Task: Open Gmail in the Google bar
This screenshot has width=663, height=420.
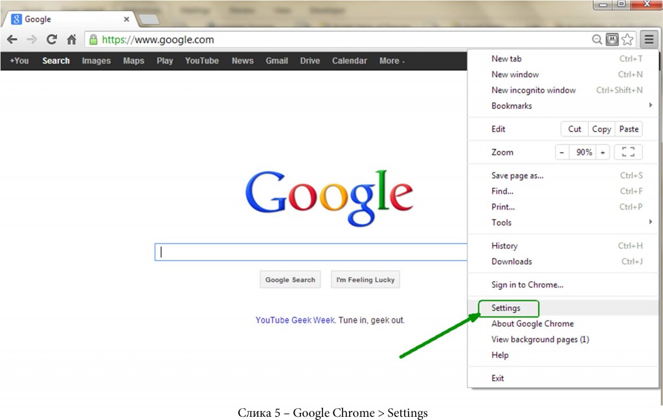Action: [x=277, y=61]
